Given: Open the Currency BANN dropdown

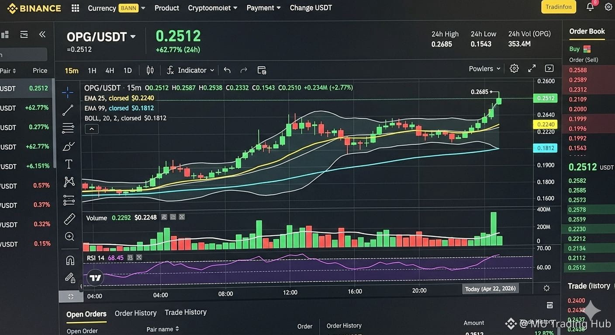Looking at the screenshot, I should [116, 8].
